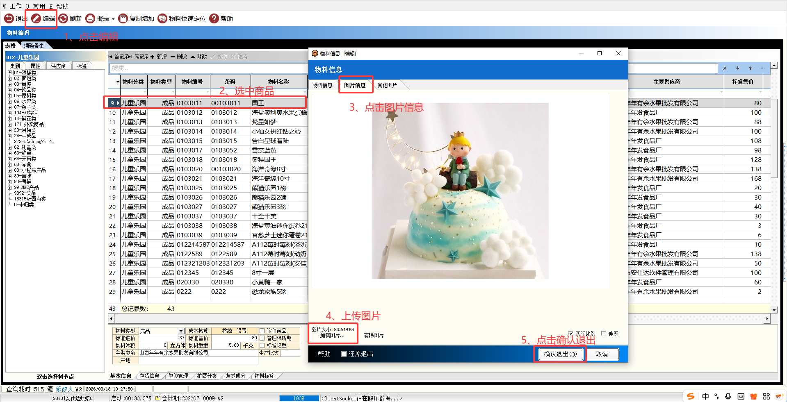Click the 标准进价 value field showing 37
Viewport: 787px width, 402px height.
(162, 338)
